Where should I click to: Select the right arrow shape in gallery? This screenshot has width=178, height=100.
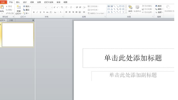click(x=120, y=9)
